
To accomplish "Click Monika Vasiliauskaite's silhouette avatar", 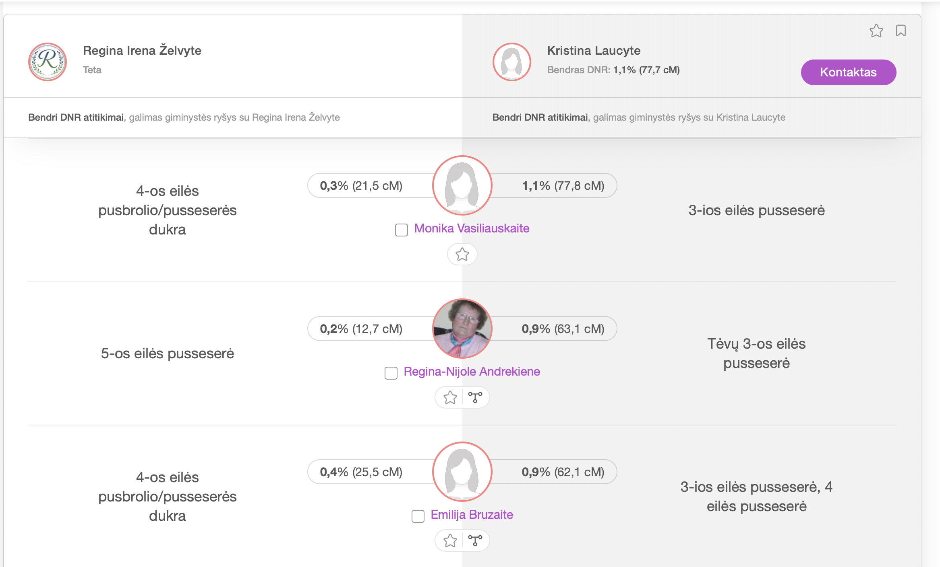I will (462, 185).
